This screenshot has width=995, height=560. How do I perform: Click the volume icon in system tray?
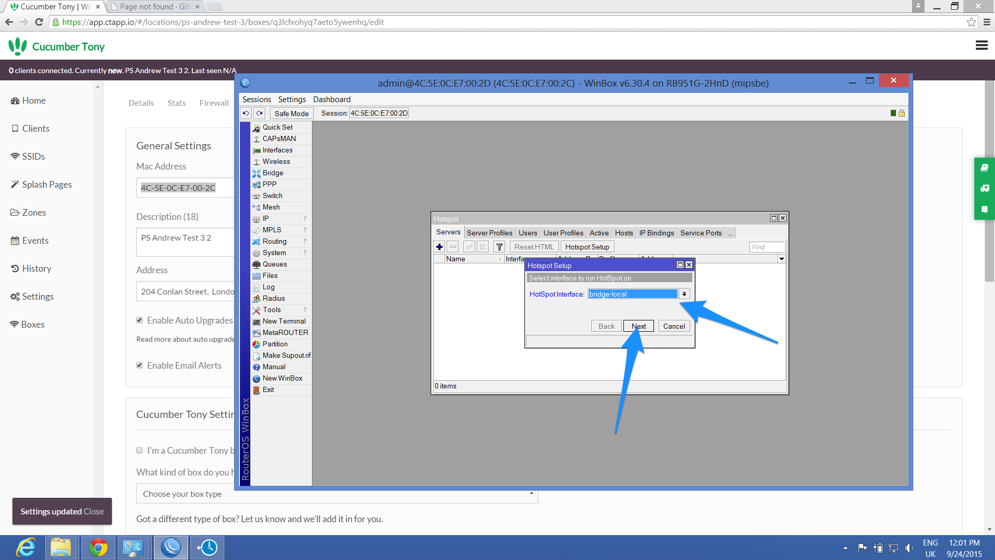click(908, 548)
